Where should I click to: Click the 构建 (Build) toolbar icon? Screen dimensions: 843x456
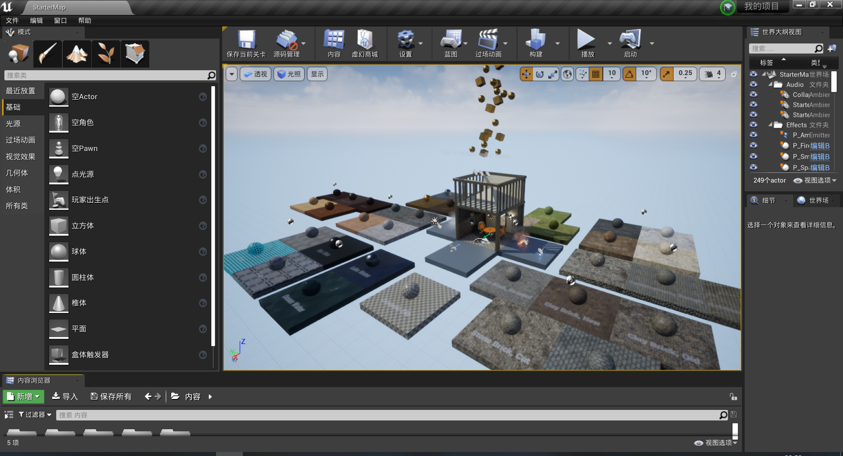(536, 43)
